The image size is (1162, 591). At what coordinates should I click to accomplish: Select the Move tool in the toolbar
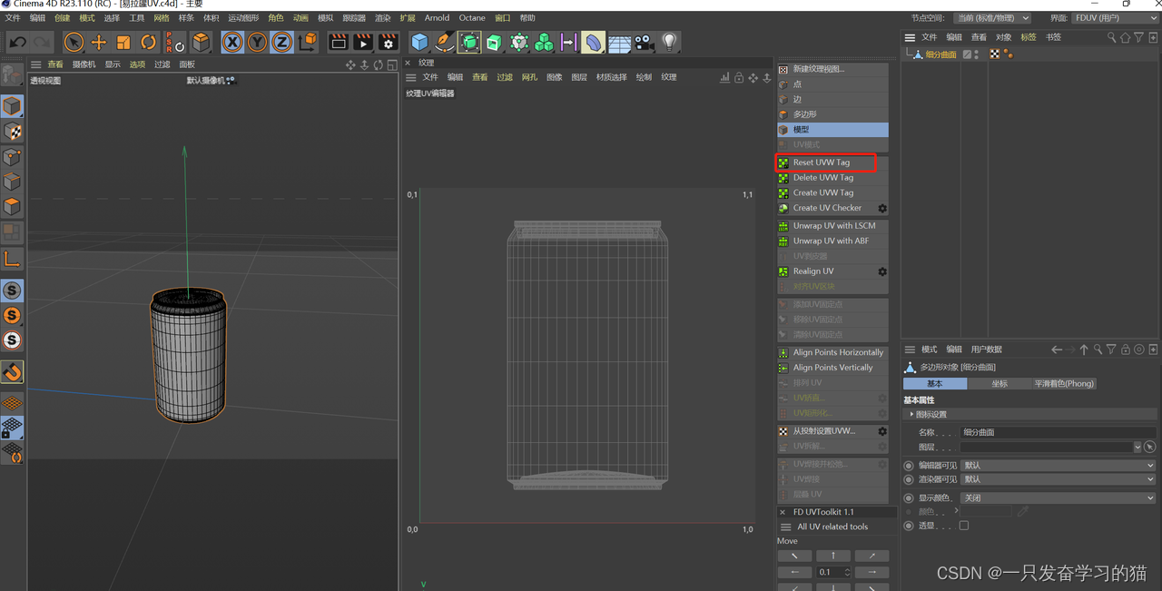pyautogui.click(x=99, y=42)
